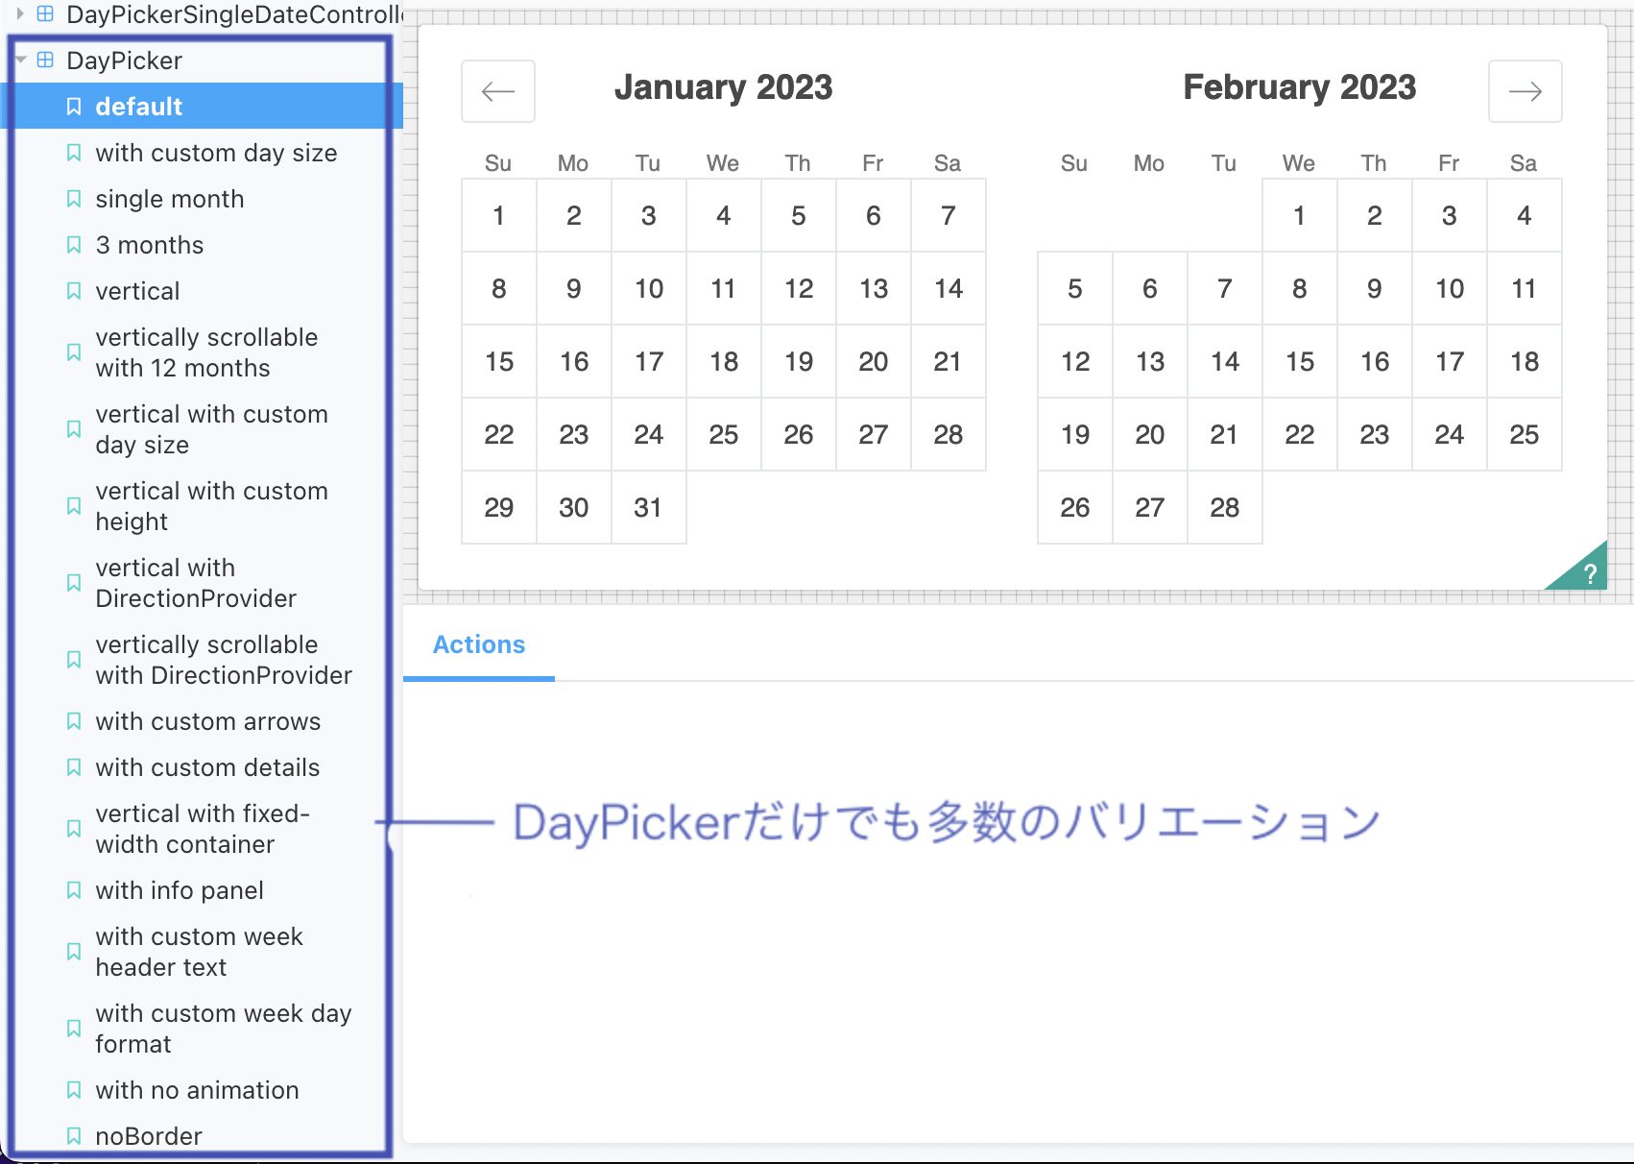Click the bookmark icon beside 'with info panel'
Viewport: 1634px width, 1164px height.
click(x=74, y=890)
